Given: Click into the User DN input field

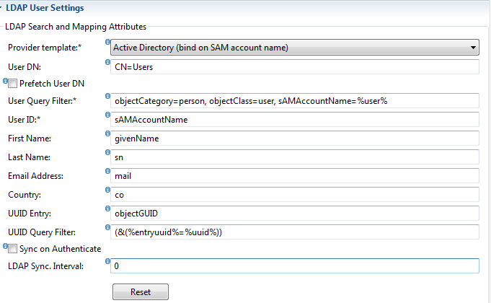Looking at the screenshot, I should (295, 67).
